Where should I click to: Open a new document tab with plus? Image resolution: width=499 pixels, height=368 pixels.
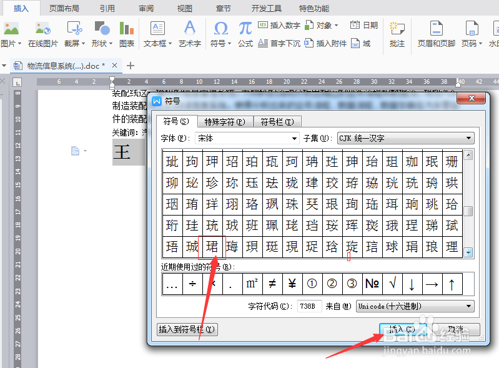(131, 66)
